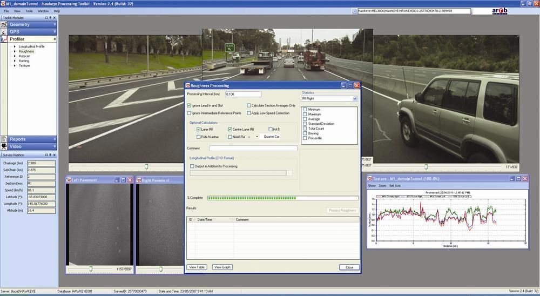Click the Left Pavement frame slider
The height and width of the screenshot is (296, 540).
[90, 269]
